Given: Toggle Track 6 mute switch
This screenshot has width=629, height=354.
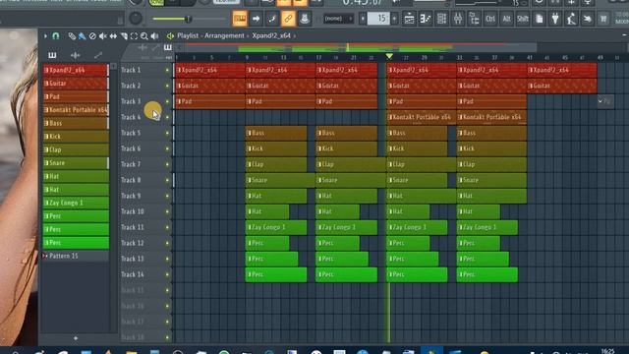Looking at the screenshot, I should 167,148.
